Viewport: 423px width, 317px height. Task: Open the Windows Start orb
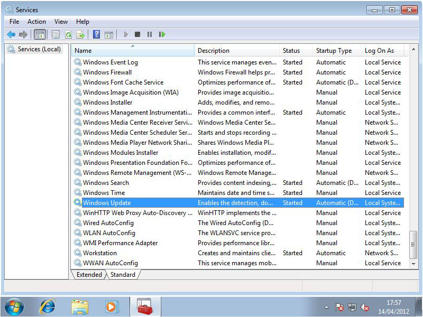click(x=14, y=307)
